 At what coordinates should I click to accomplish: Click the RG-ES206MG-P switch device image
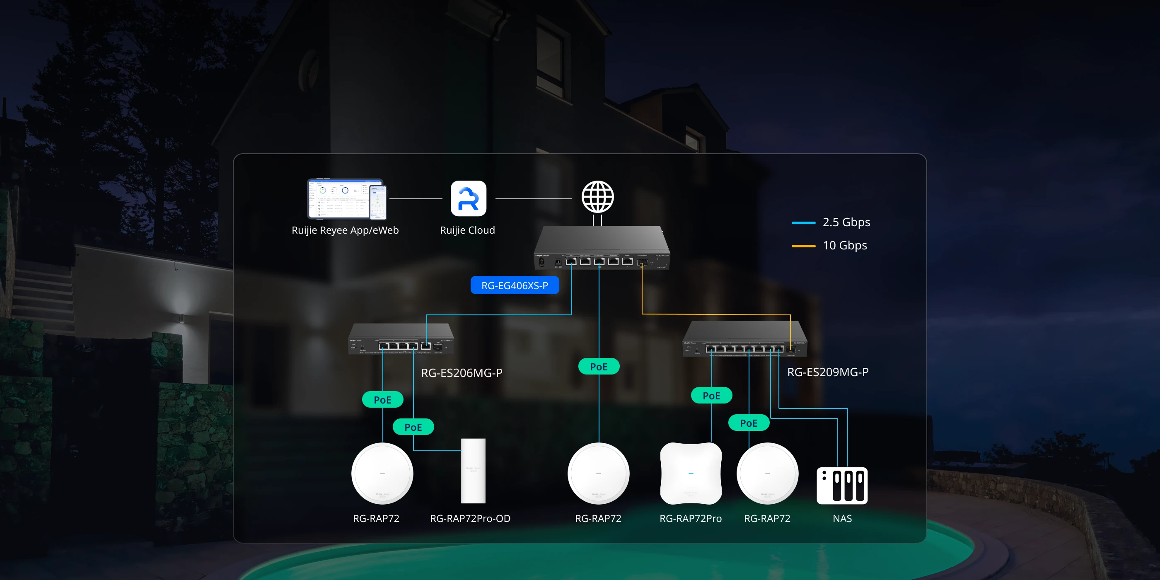401,339
